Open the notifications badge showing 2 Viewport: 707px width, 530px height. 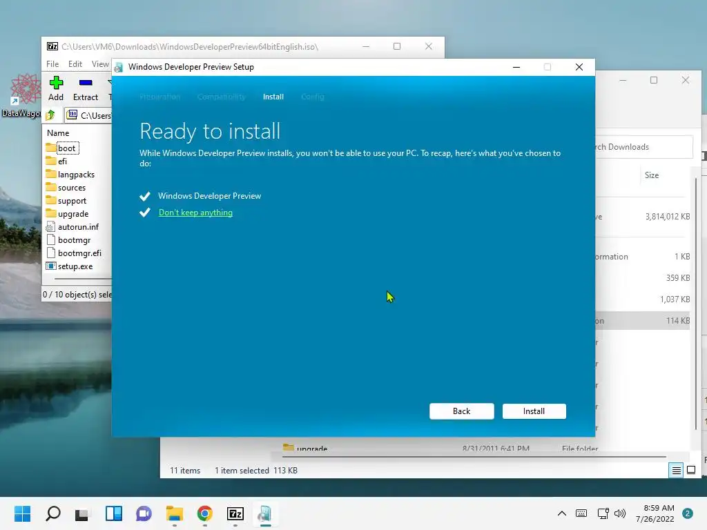click(688, 513)
